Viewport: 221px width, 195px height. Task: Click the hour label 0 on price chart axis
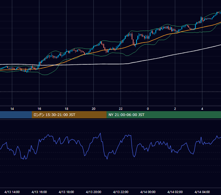(x=148, y=109)
